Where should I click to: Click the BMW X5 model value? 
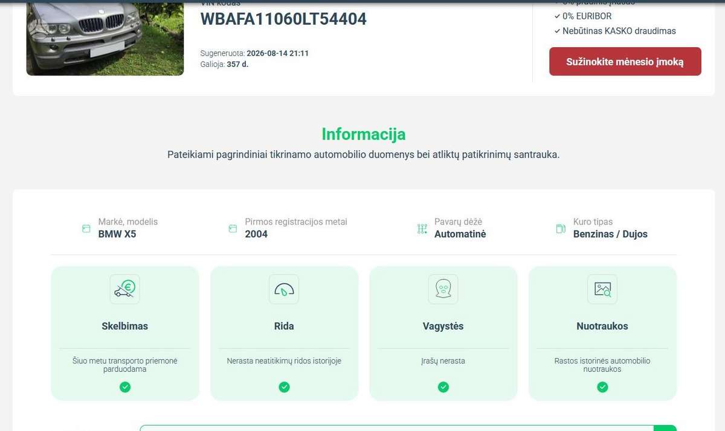(x=117, y=234)
